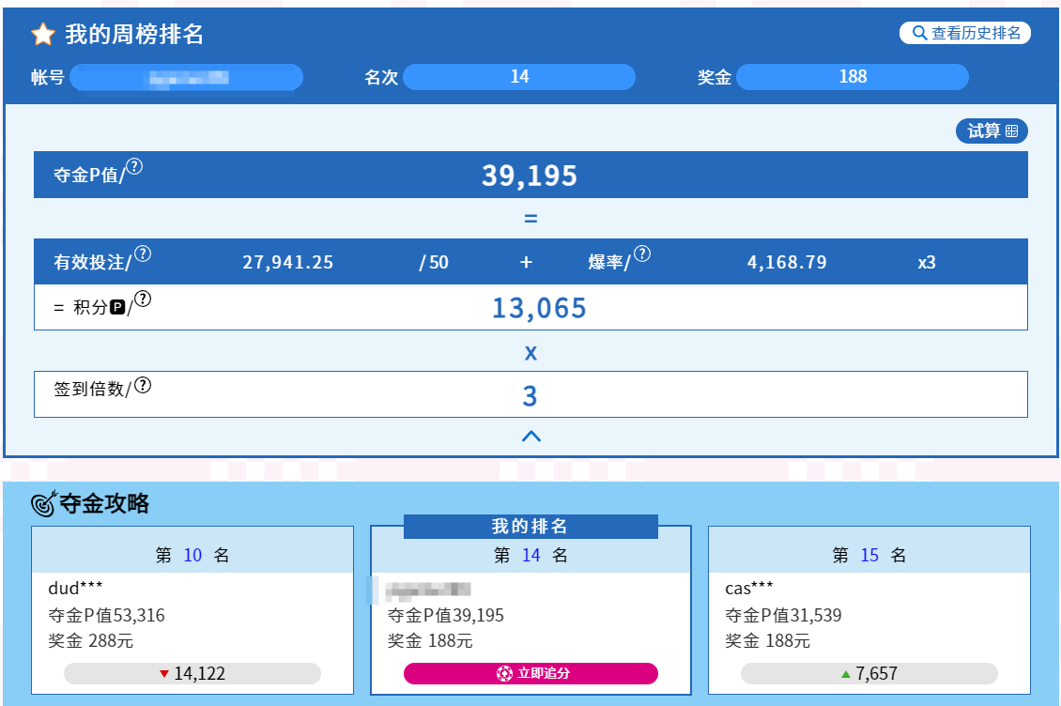Select the 第 10 名 ranking card header
Viewport: 1061px width, 706px height.
point(192,555)
